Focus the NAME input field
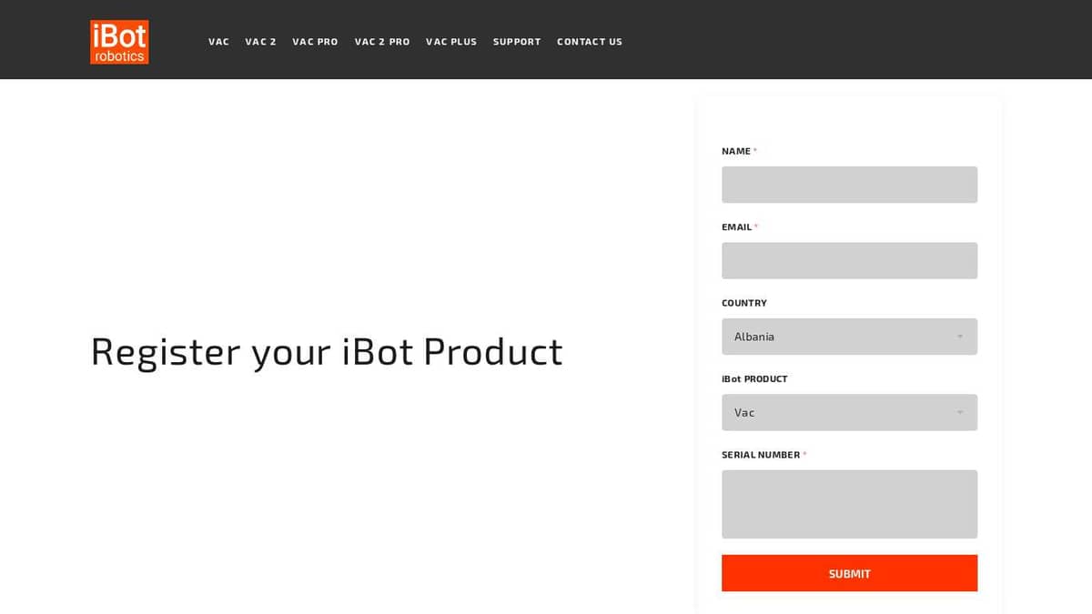This screenshot has width=1092, height=614. pos(849,184)
